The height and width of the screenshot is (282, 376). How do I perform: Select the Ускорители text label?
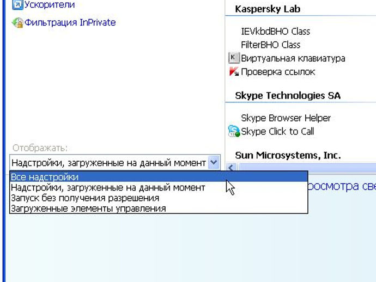point(50,4)
